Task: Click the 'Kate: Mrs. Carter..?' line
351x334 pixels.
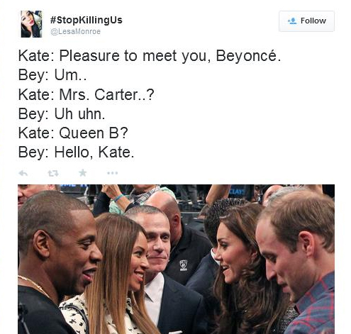Action: coord(87,94)
